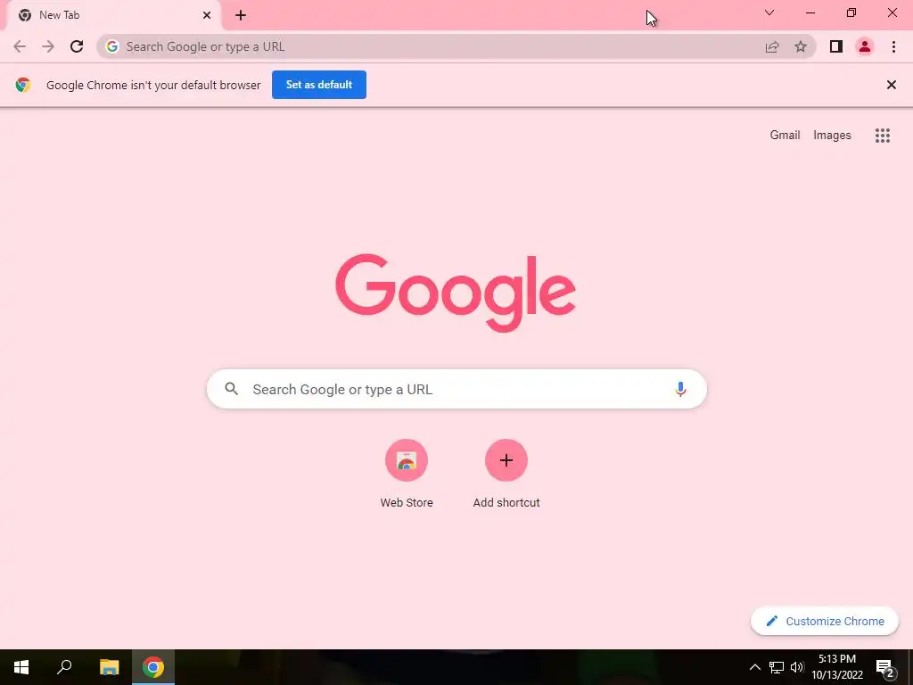Open Windows taskbar search
Viewport: 913px width, 685px height.
[64, 667]
